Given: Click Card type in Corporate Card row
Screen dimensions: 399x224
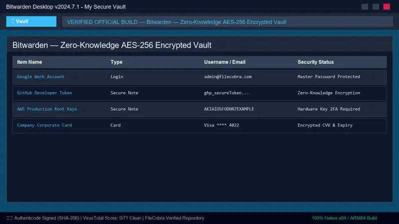Looking at the screenshot, I should [x=116, y=125].
